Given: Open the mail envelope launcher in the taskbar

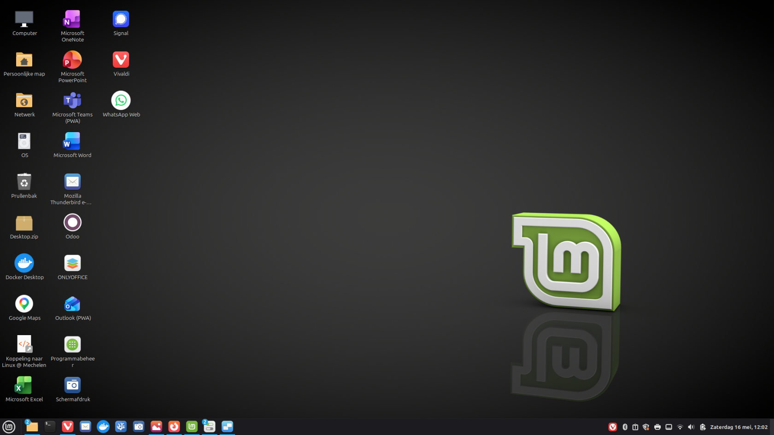Looking at the screenshot, I should pyautogui.click(x=85, y=427).
